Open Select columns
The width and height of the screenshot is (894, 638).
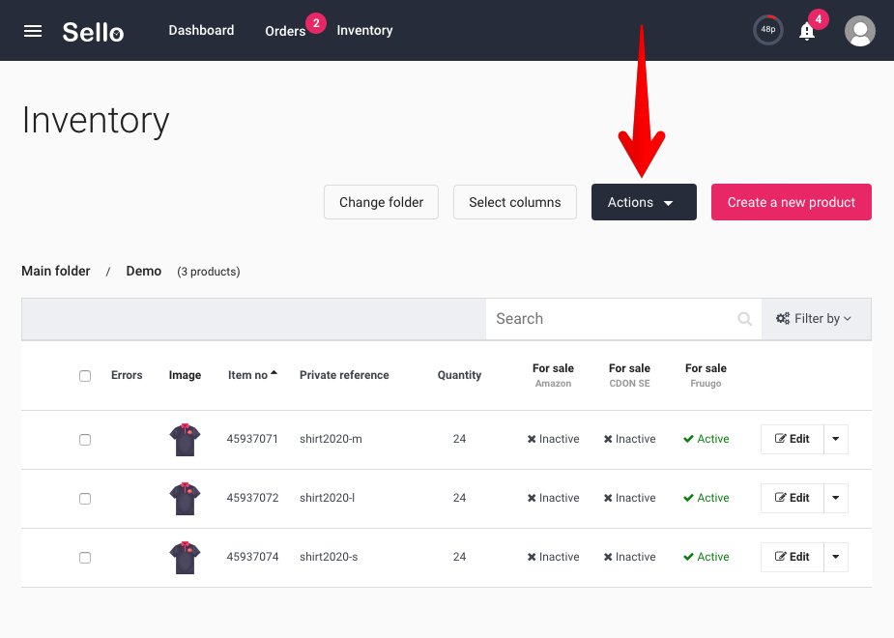[515, 202]
